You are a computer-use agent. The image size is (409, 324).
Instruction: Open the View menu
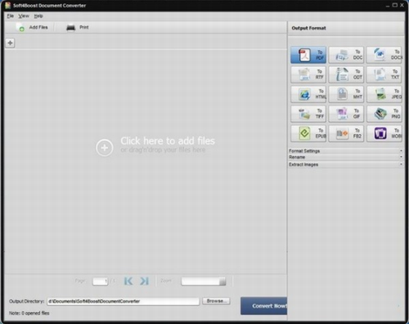pos(24,16)
